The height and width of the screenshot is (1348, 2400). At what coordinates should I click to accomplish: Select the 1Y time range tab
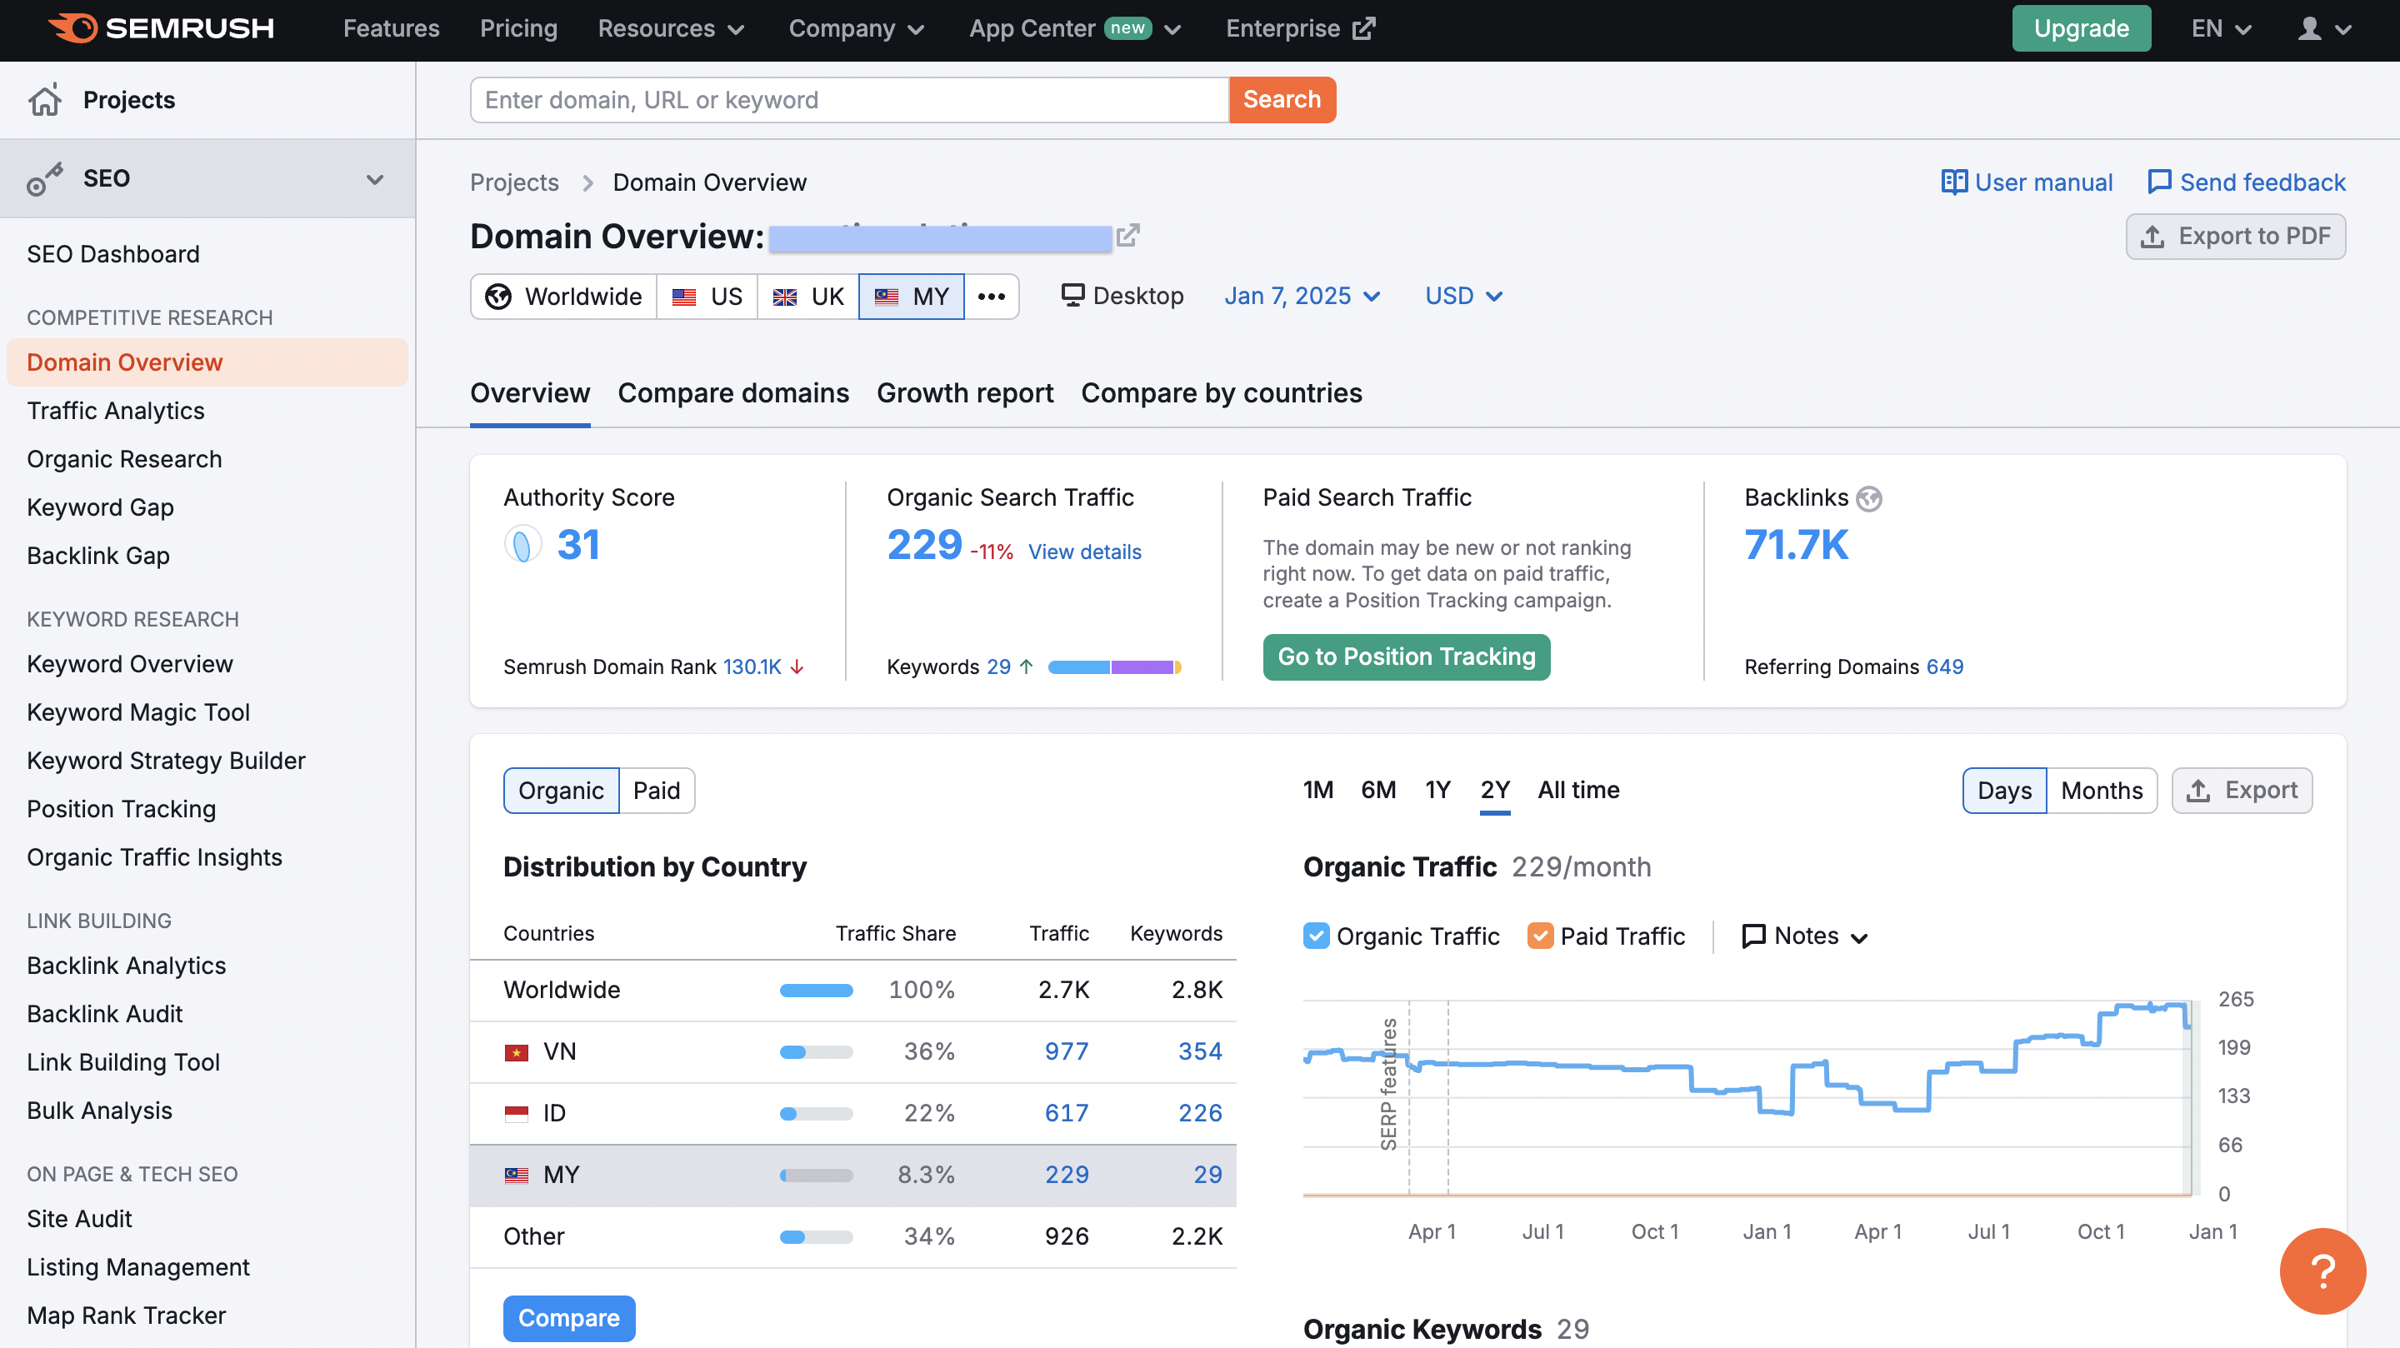[x=1437, y=790]
